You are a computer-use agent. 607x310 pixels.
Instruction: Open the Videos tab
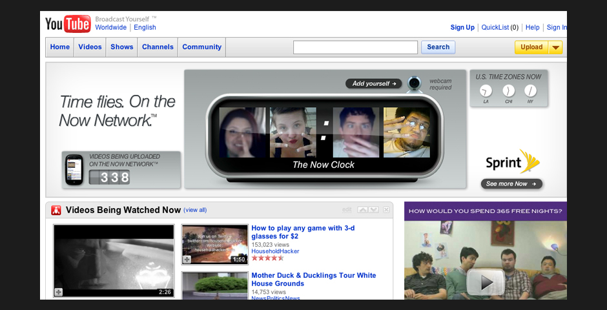[90, 47]
